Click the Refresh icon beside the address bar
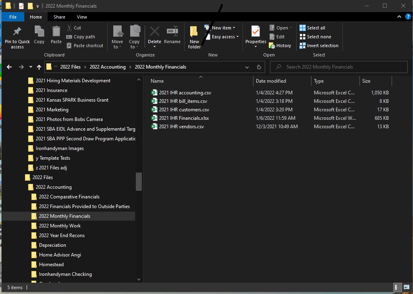 pyautogui.click(x=259, y=67)
